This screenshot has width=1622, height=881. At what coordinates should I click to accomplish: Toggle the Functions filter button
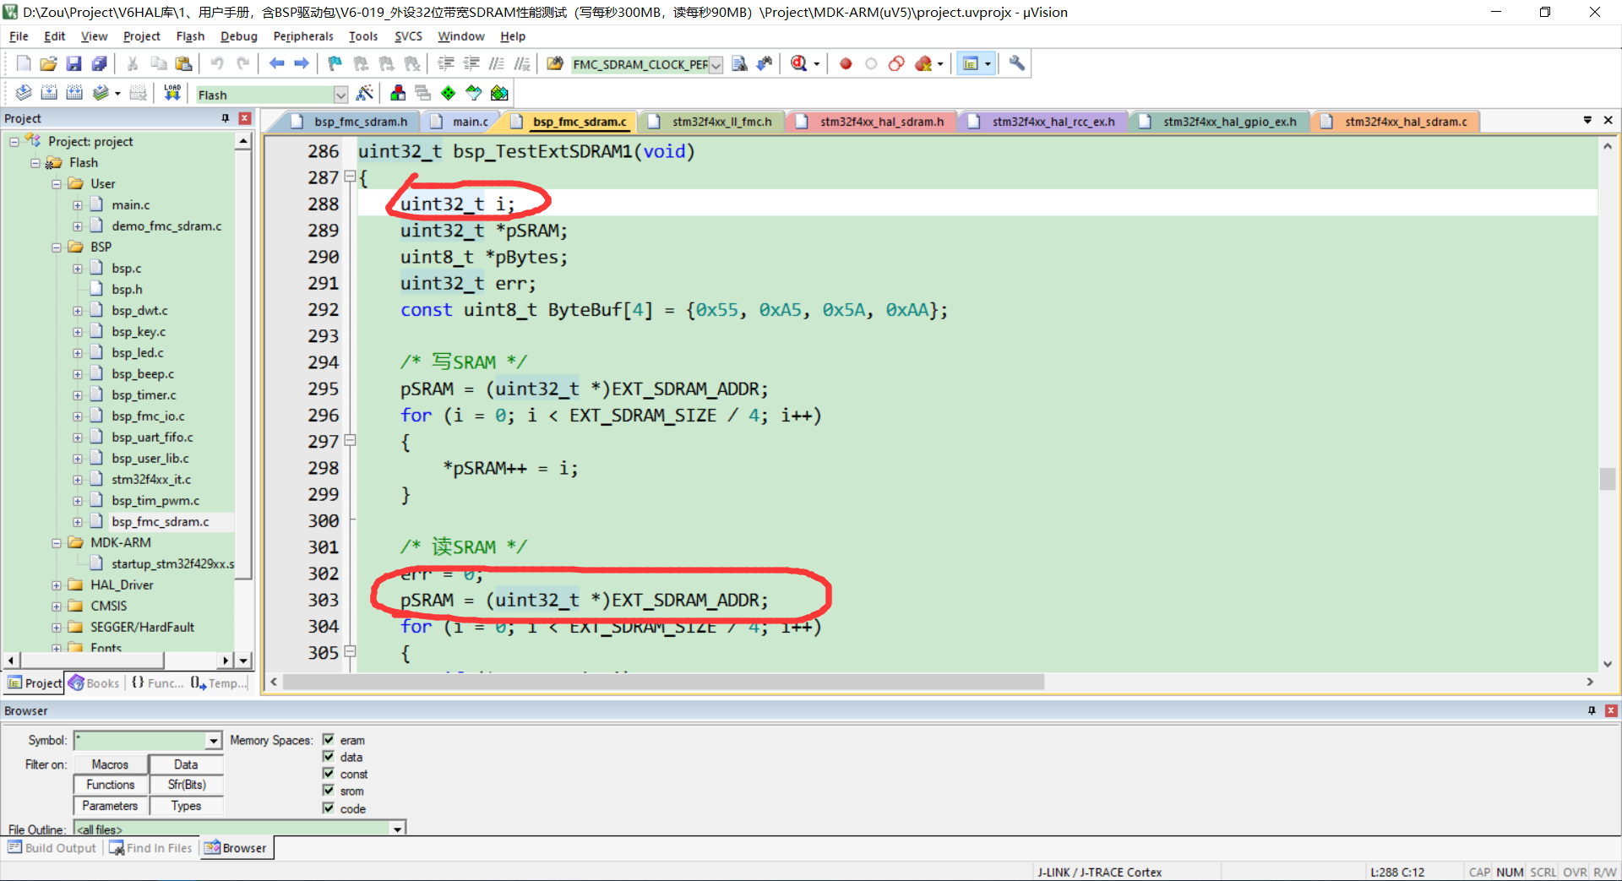click(111, 785)
